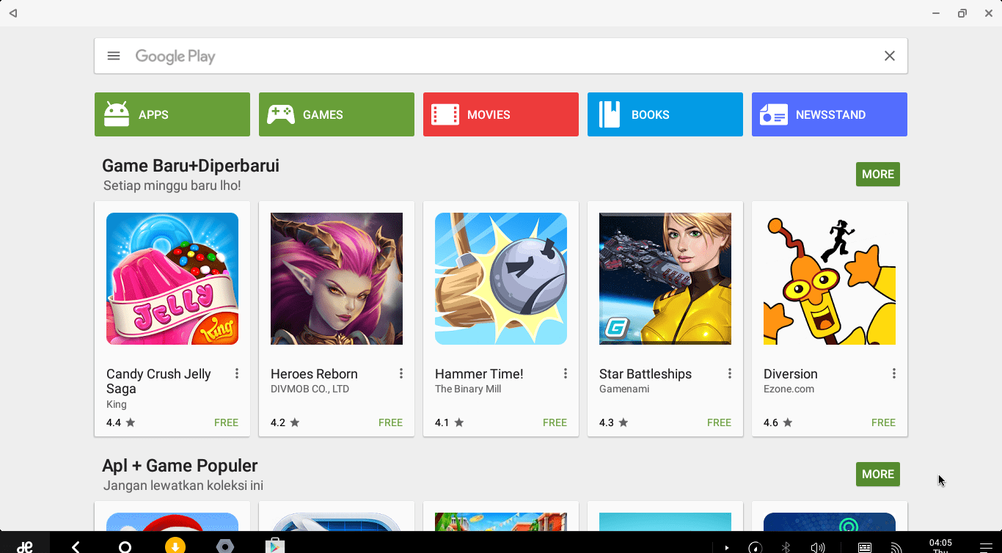1002x553 pixels.
Task: Open Candy Crush Jelly Saga artwork
Action: [172, 279]
